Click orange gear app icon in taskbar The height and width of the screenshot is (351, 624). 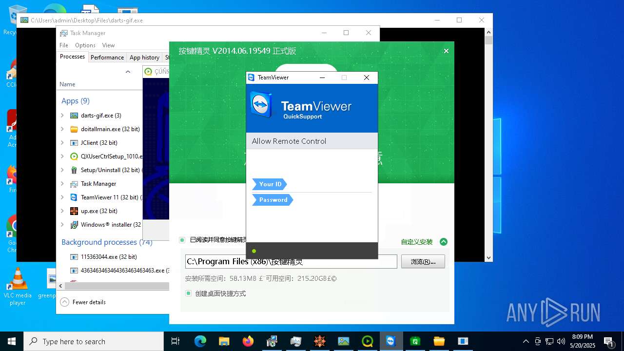(320, 341)
